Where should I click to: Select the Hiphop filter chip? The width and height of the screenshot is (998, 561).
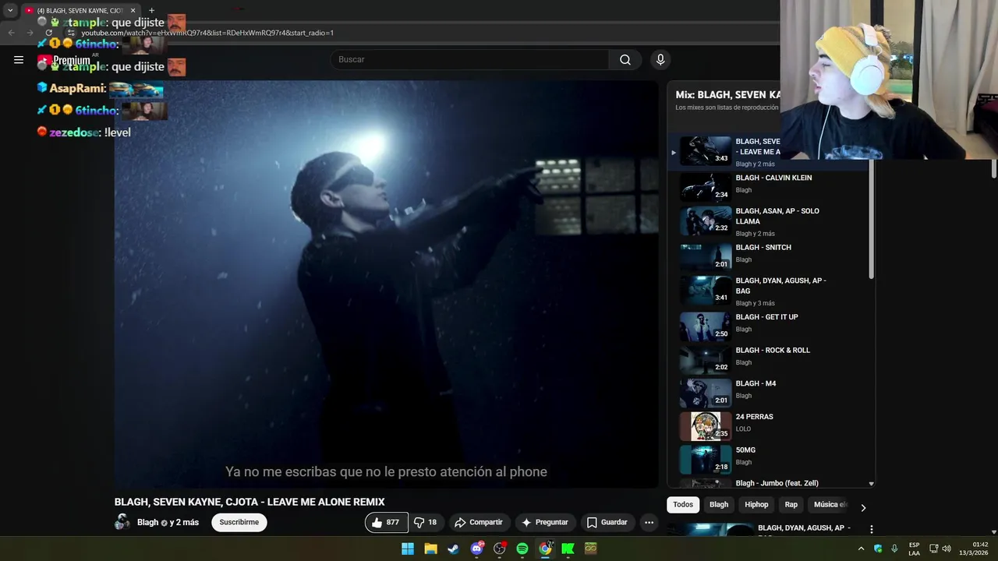click(x=756, y=505)
